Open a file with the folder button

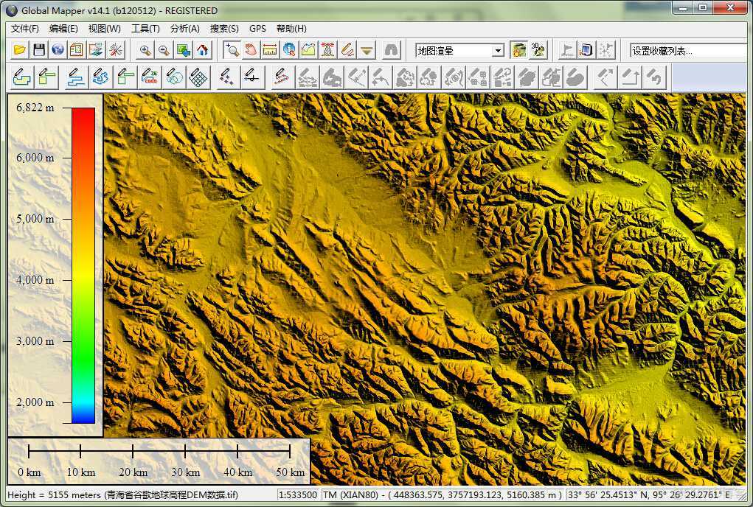(x=20, y=50)
